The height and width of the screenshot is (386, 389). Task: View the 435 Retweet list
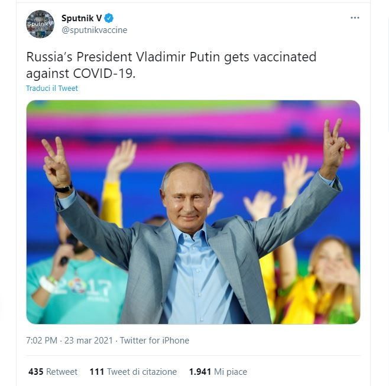click(53, 372)
